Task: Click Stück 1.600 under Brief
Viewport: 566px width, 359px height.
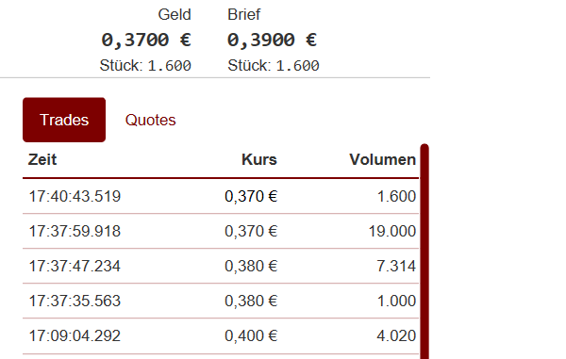Action: 274,66
